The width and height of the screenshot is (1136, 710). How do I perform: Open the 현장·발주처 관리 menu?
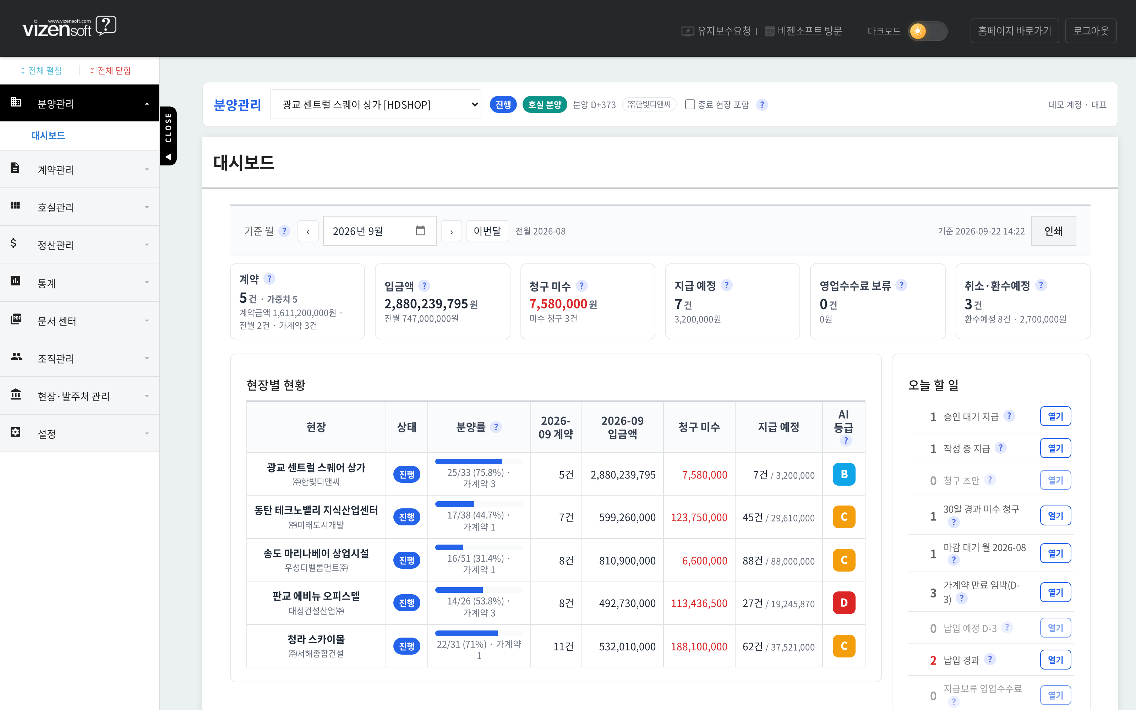pyautogui.click(x=79, y=396)
